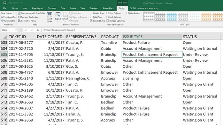Viewport: 223px width, 125px height.
Task: Select the second gray banded table style
Action: pos(183,17)
